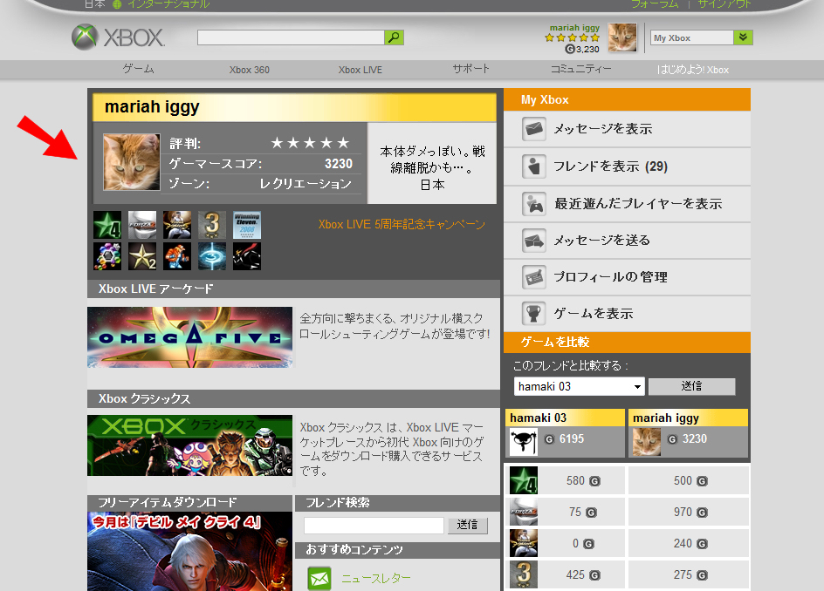Click the Winning Eleven 2008 game tile

[x=247, y=225]
